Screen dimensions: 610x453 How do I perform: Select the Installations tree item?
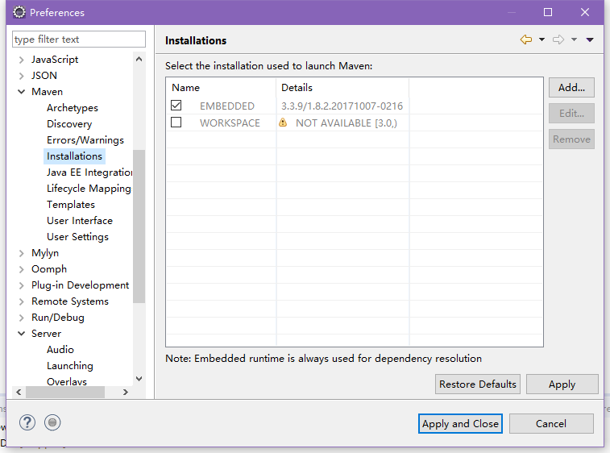[x=74, y=156]
